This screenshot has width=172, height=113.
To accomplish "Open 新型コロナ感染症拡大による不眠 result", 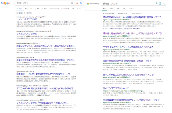I will [46, 60].
